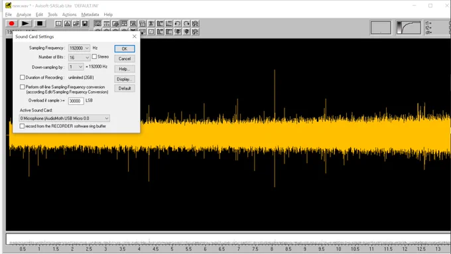Open the Analyze menu
This screenshot has width=451, height=254.
(x=24, y=15)
